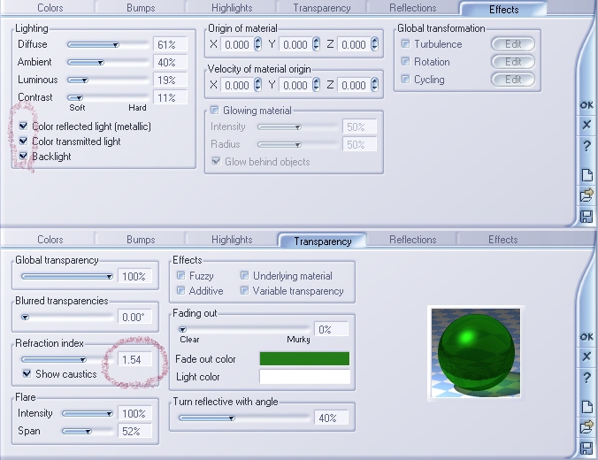Click the Fading out Clear-Murky slider
This screenshot has width=598, height=460.
click(x=244, y=329)
